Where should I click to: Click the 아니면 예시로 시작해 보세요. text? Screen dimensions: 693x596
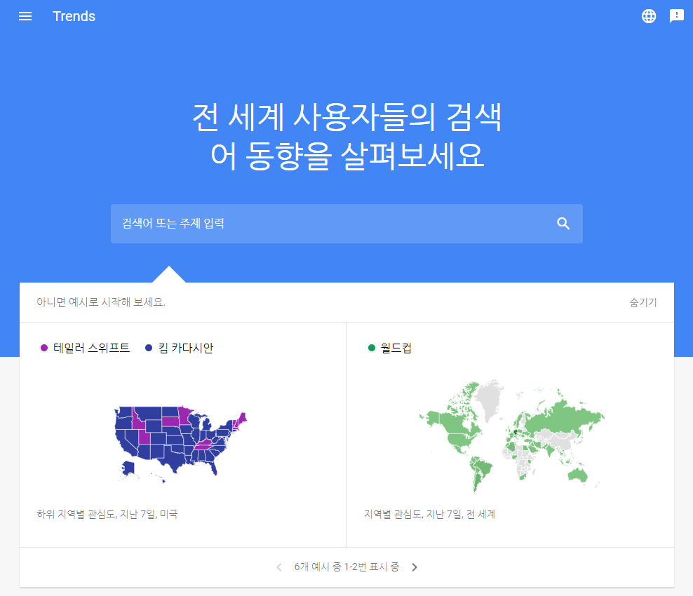pyautogui.click(x=101, y=303)
